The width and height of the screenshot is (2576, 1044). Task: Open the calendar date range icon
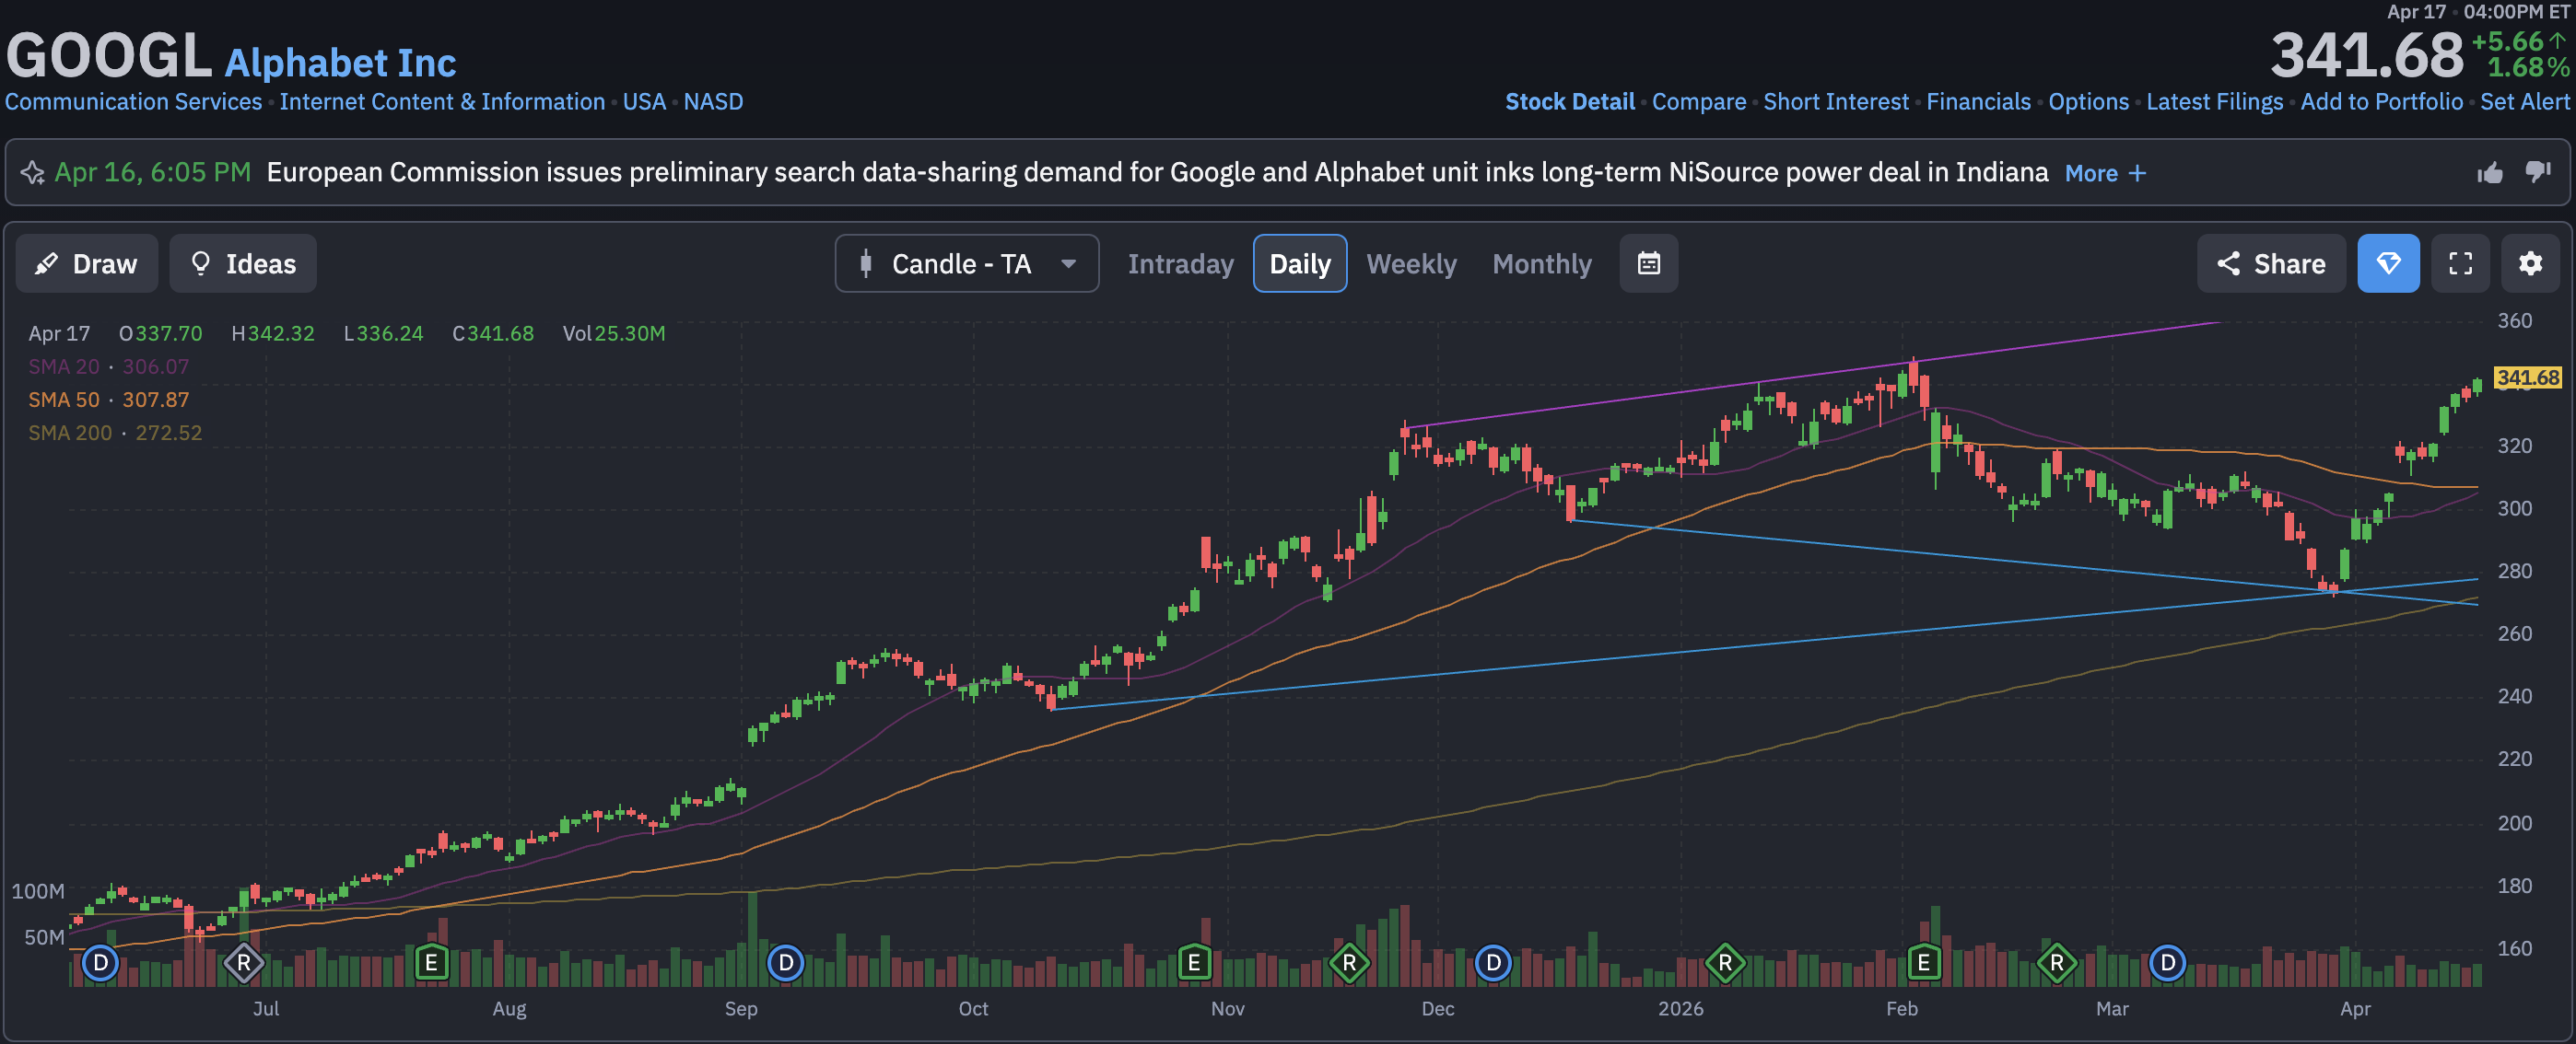[1648, 263]
